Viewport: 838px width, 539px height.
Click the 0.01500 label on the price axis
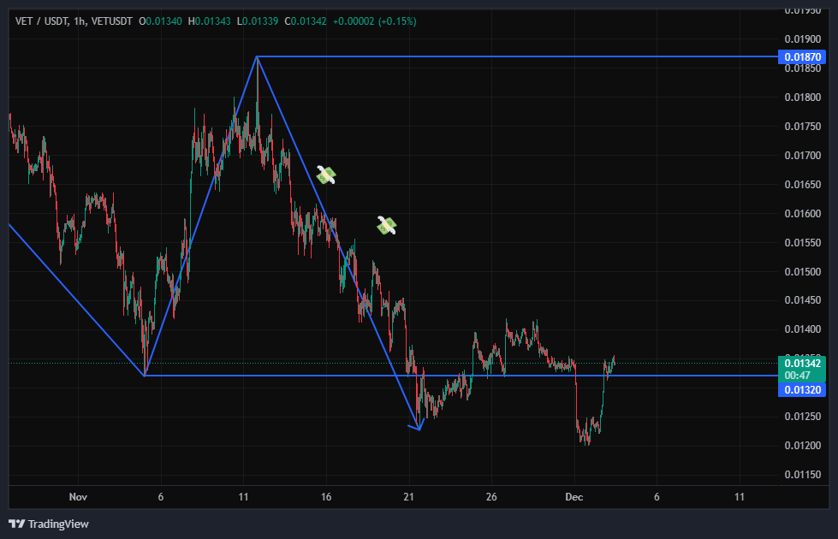[804, 272]
